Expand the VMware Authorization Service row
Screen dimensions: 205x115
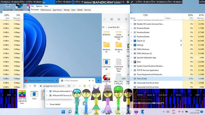click(x=47, y=91)
